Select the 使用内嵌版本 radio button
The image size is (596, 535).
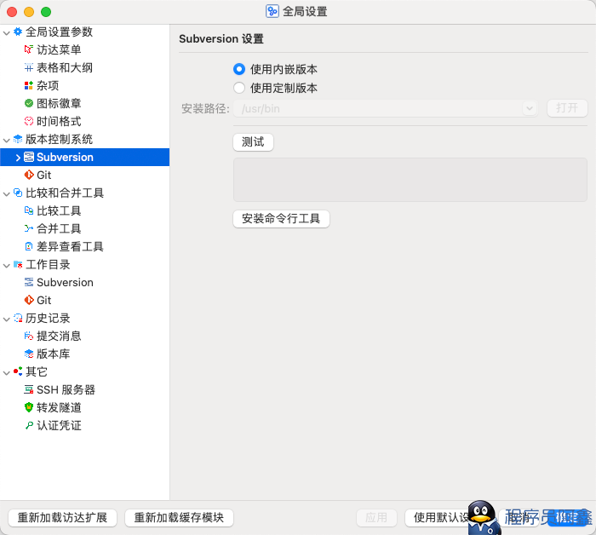tap(239, 69)
